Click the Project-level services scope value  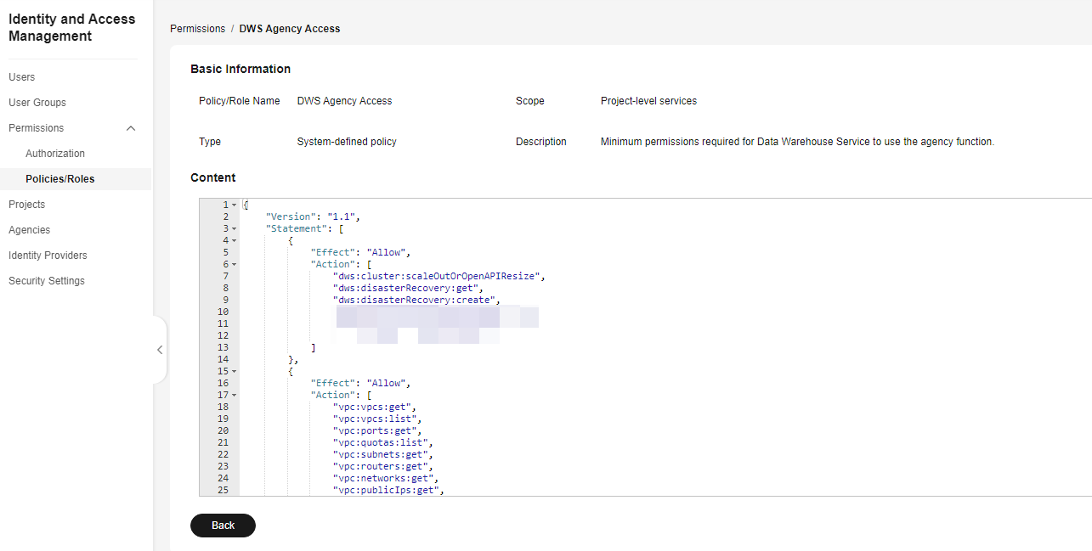pos(648,101)
